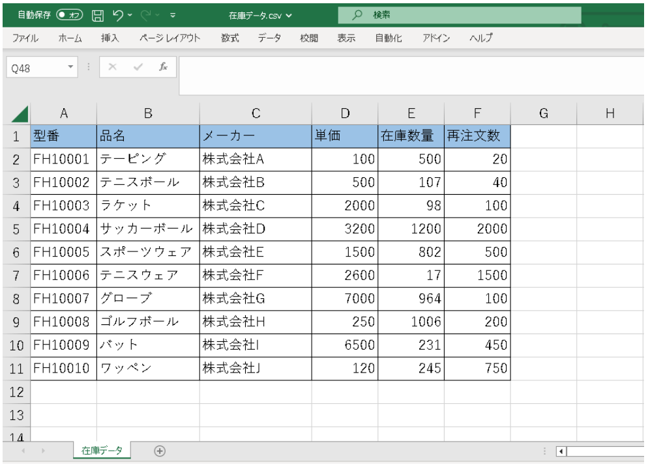Expand the Name Box dropdown arrow
Image resolution: width=648 pixels, height=467 pixels.
(x=70, y=68)
